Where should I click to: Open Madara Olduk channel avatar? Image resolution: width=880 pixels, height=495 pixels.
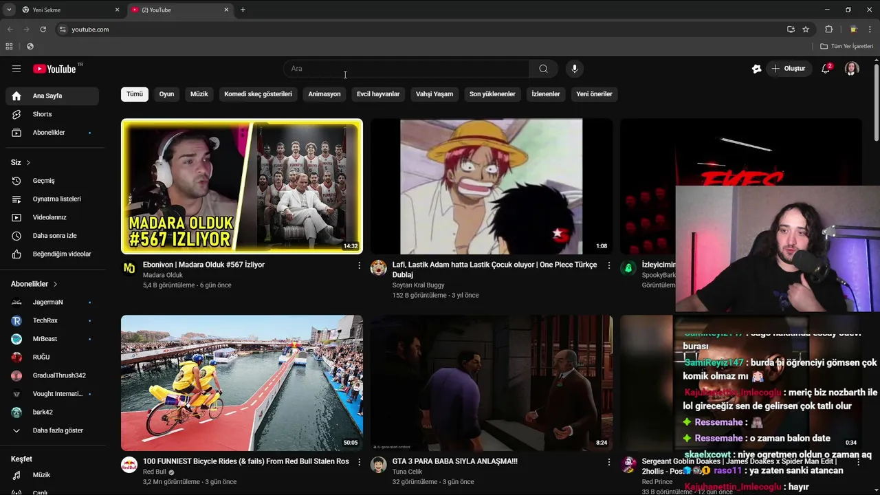coord(129,268)
